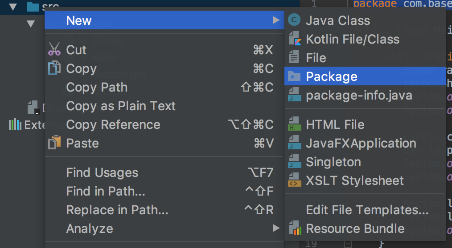This screenshot has width=452, height=248.
Task: Click the Java Class icon
Action: tap(294, 20)
